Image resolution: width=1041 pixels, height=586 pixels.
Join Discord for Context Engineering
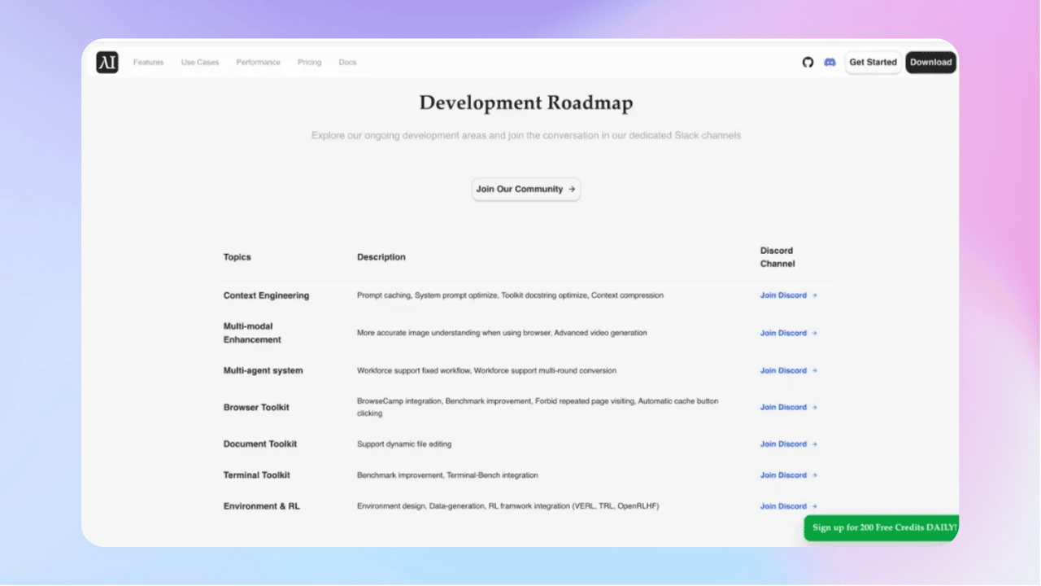coord(788,295)
